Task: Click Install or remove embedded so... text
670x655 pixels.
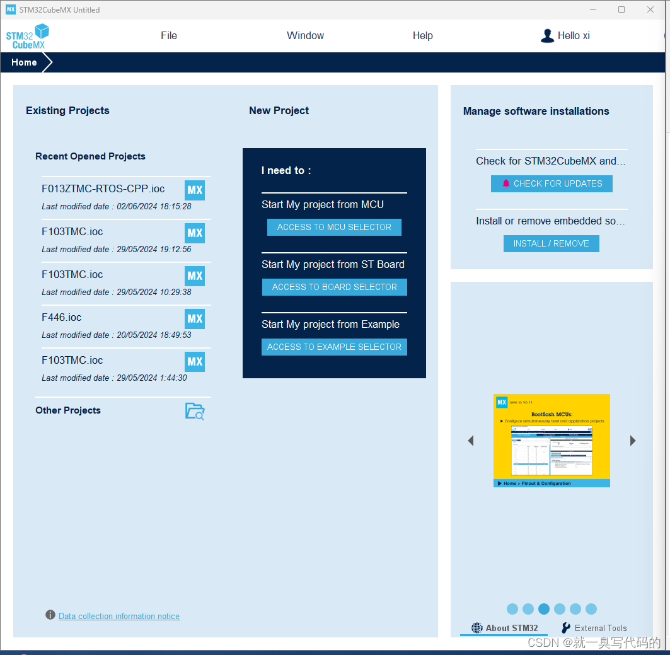Action: point(550,221)
